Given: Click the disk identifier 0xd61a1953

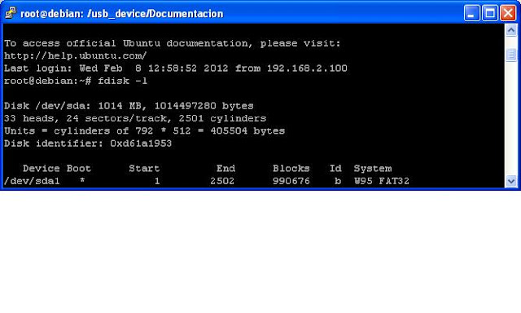Looking at the screenshot, I should [141, 143].
